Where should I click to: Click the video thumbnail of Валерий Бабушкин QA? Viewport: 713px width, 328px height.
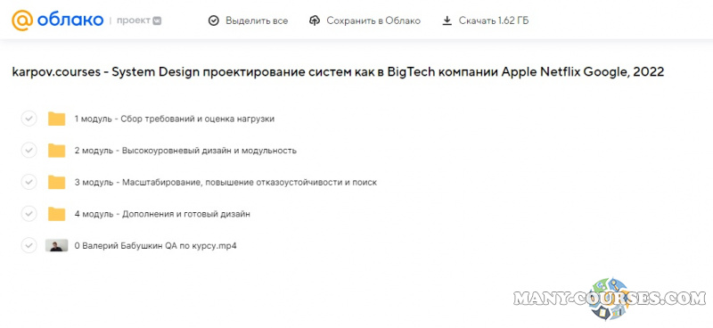coord(57,246)
